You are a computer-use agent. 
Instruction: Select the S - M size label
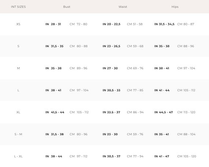[x=18, y=134]
